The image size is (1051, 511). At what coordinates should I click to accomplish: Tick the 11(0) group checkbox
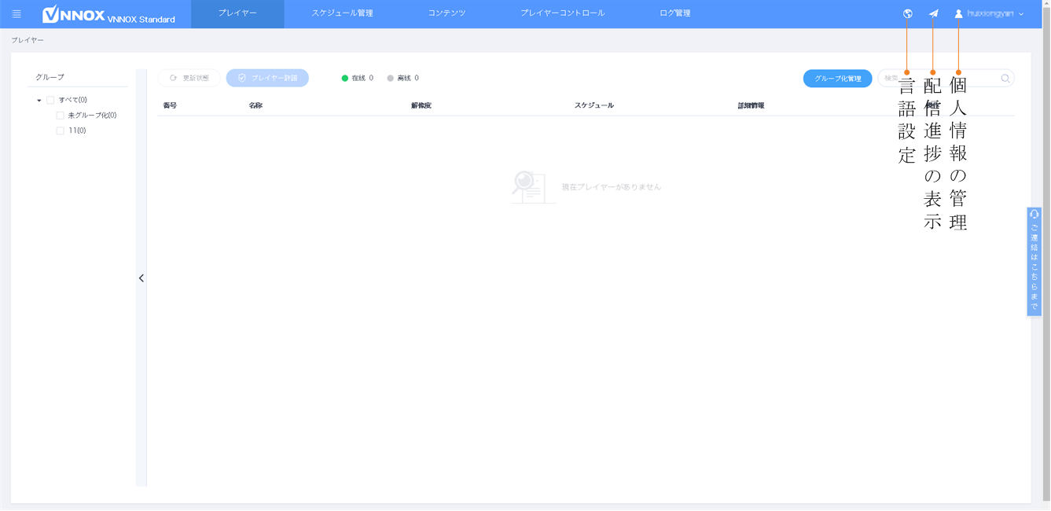pyautogui.click(x=60, y=131)
